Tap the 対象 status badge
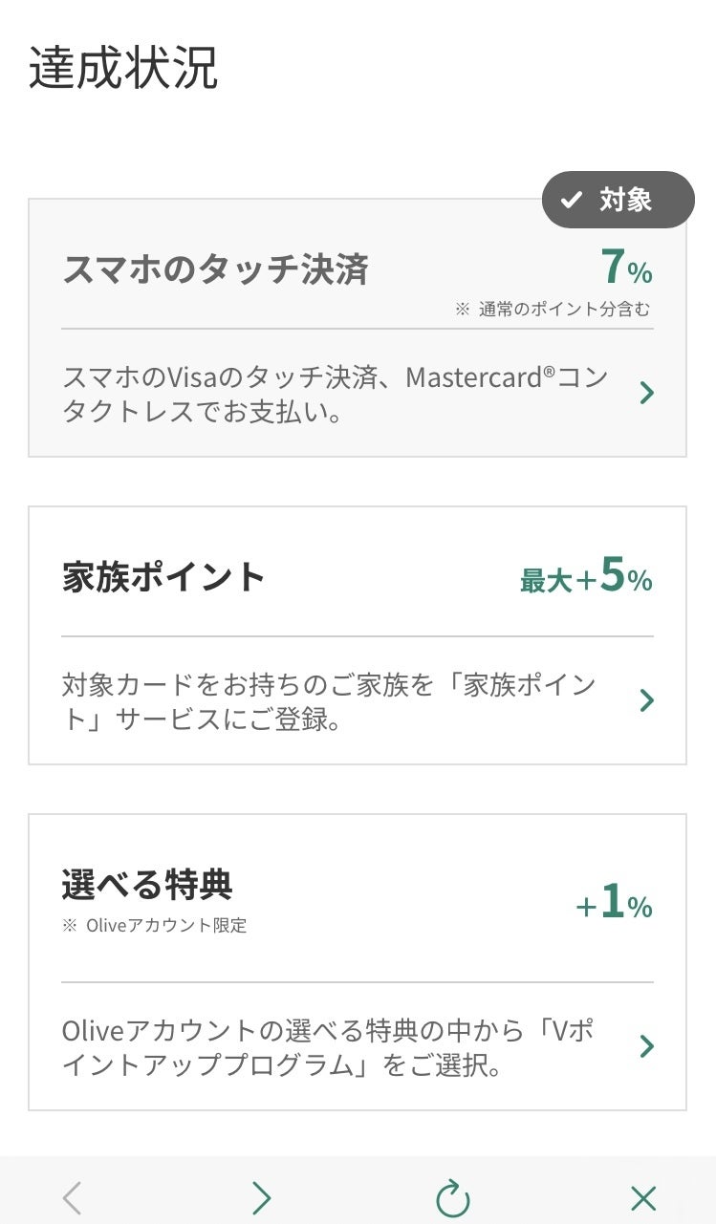This screenshot has width=716, height=1224. coord(618,200)
